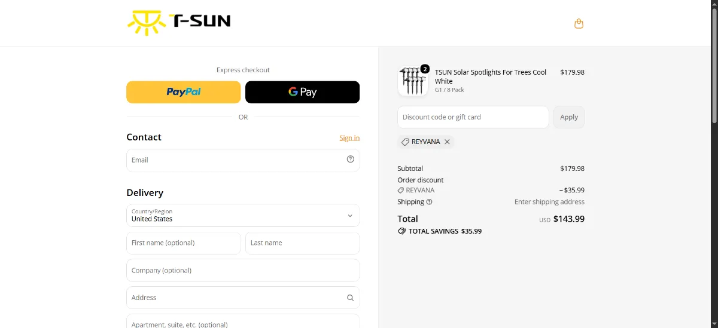Click the address search magnifier icon
Screen dimensions: 718x328
pyautogui.click(x=351, y=298)
